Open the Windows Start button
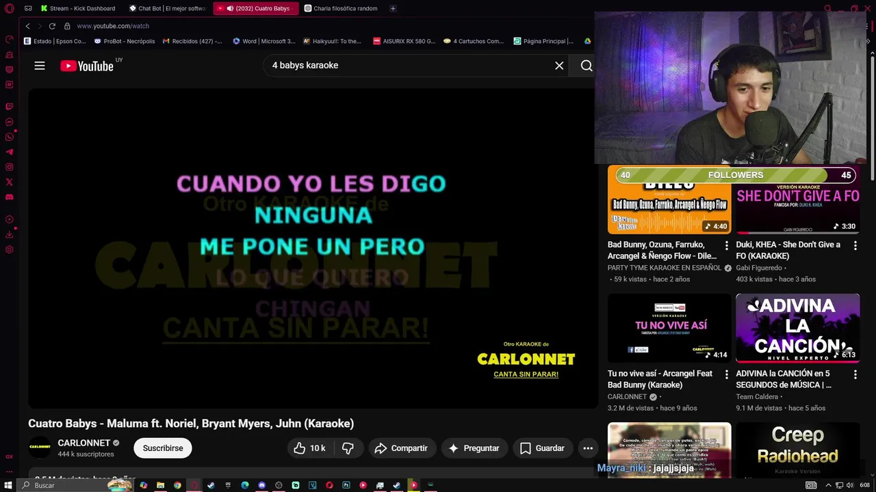The width and height of the screenshot is (876, 492). click(x=8, y=485)
